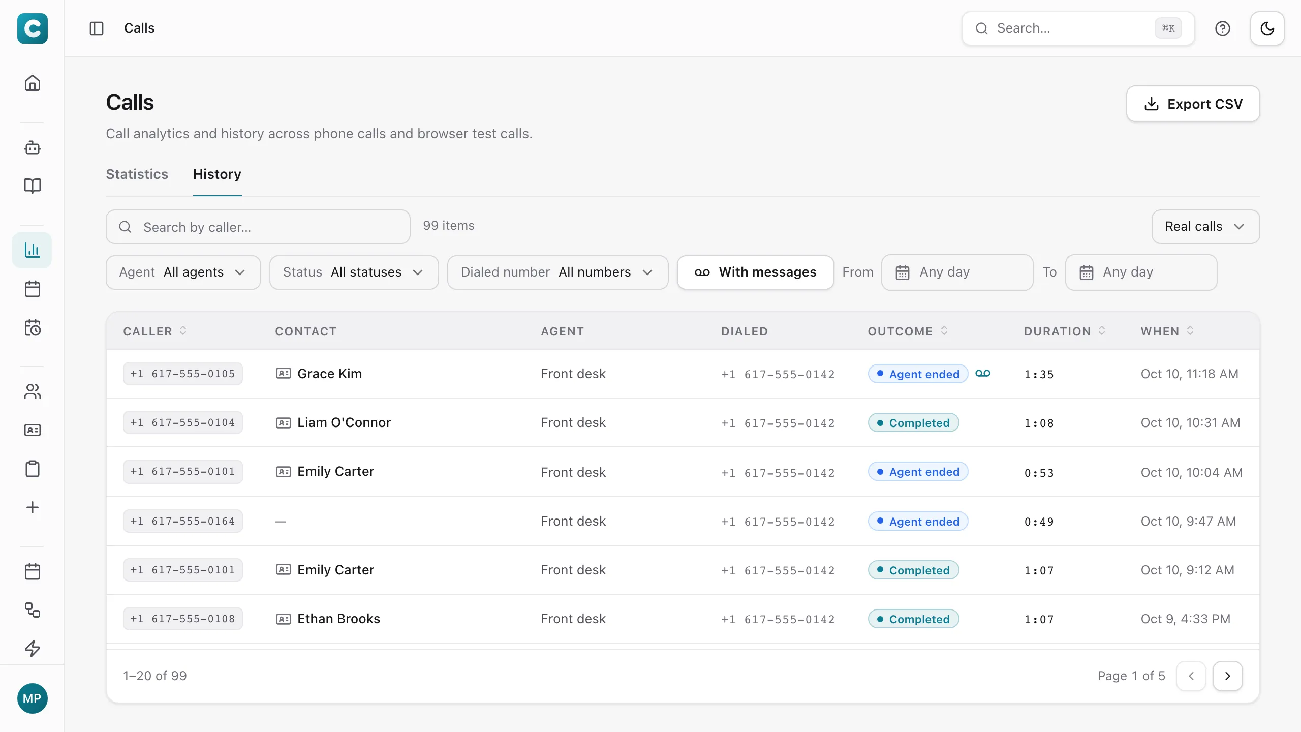This screenshot has width=1301, height=732.
Task: Open the To date picker
Action: (x=1141, y=272)
